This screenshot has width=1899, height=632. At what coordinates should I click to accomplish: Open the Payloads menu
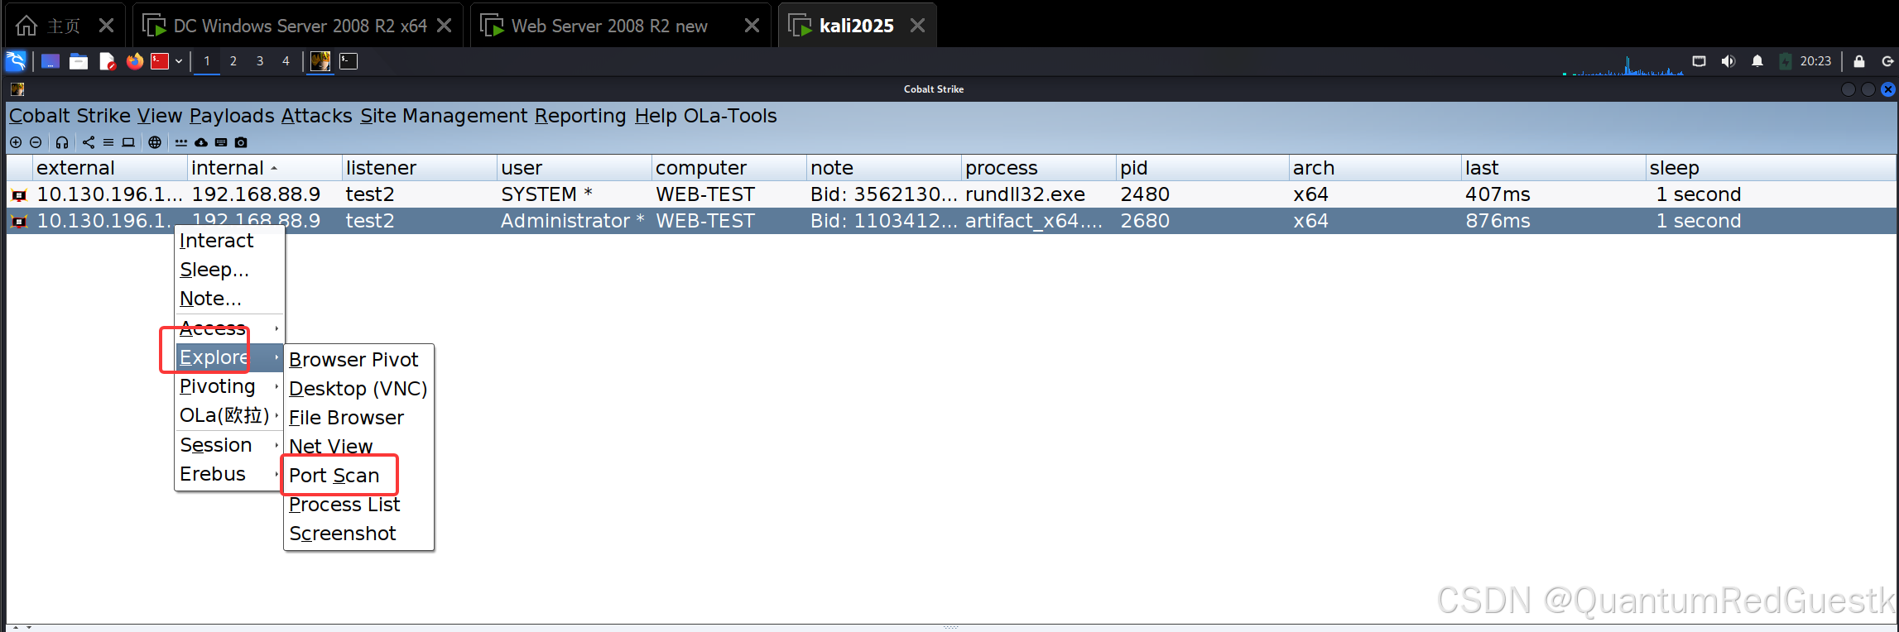[x=232, y=116]
